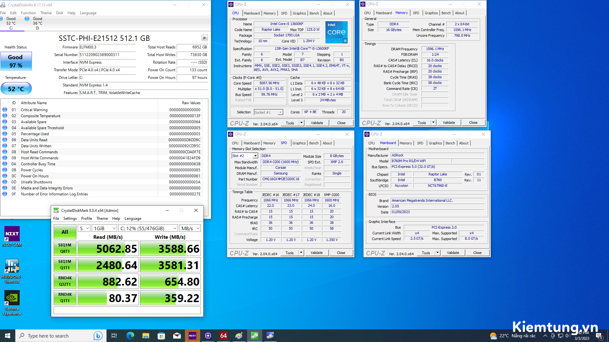Click the Intel Core i5 logo

(337, 32)
